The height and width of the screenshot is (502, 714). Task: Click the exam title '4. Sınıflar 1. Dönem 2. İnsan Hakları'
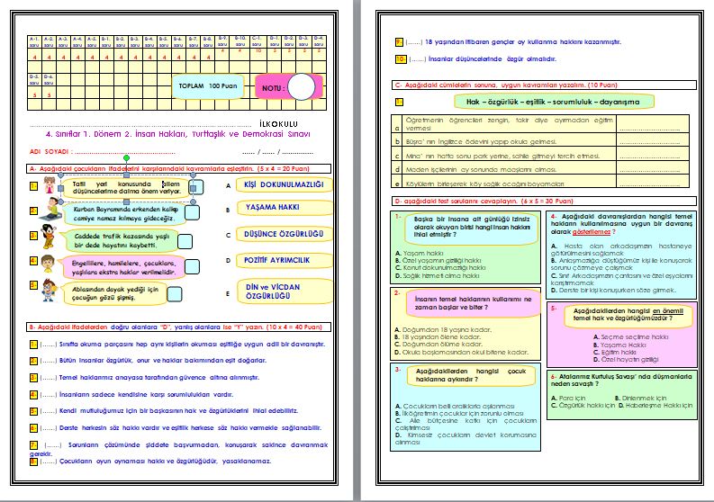point(178,134)
